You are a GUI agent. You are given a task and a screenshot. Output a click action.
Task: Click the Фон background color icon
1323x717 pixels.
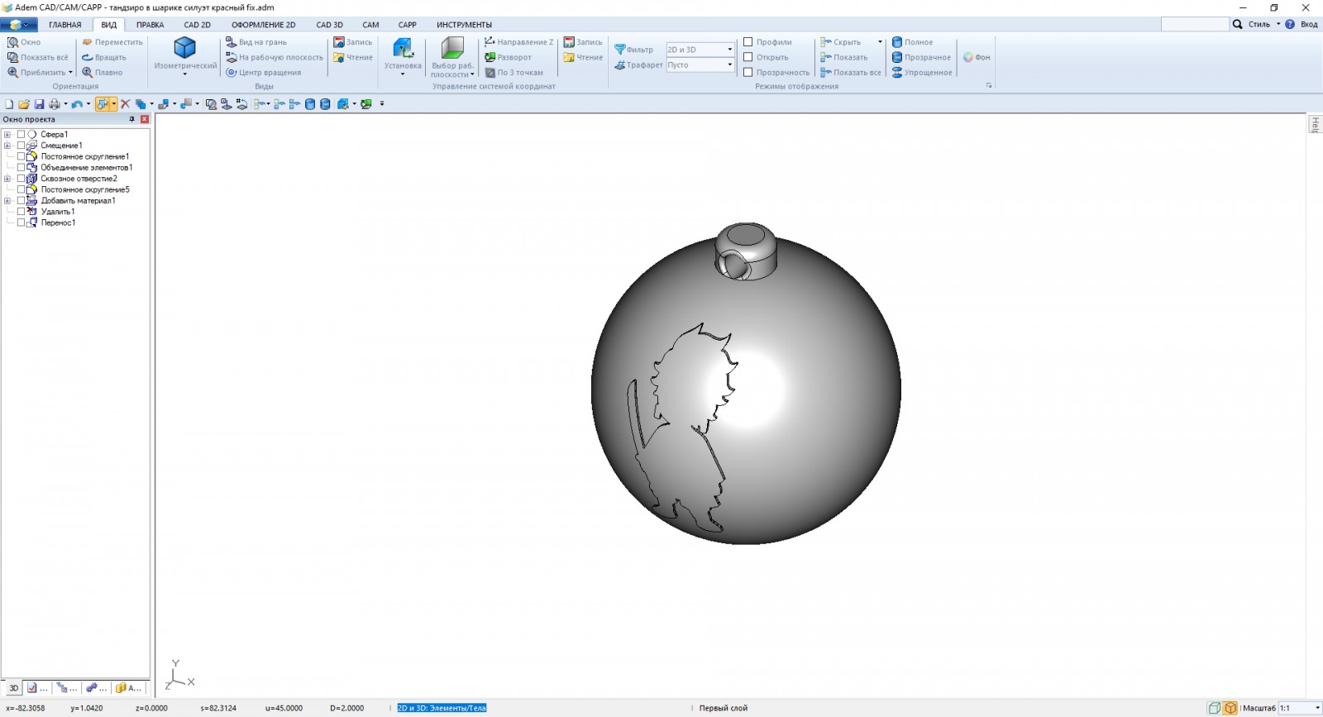tap(977, 57)
